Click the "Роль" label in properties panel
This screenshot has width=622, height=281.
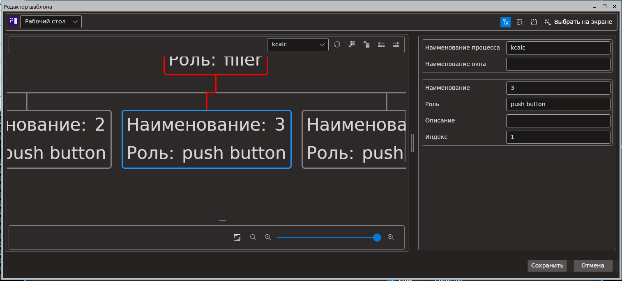432,104
